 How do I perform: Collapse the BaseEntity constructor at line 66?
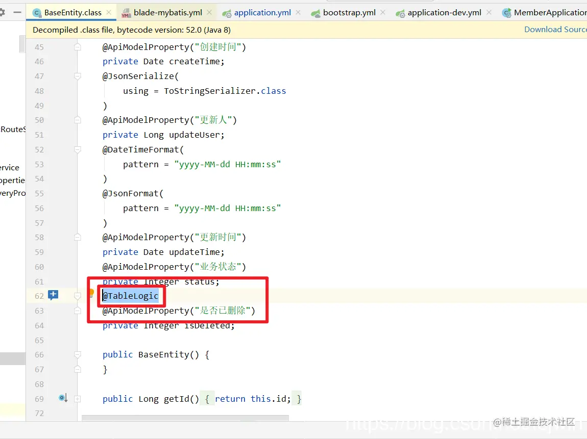tap(78, 354)
